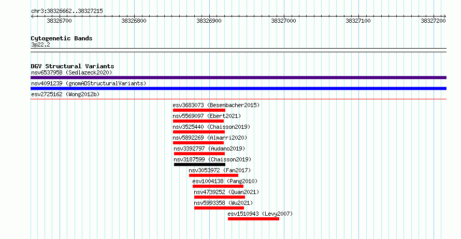Open nsv3525440 (Chaisson2019) variant label
This screenshot has width=461, height=239.
[211, 127]
